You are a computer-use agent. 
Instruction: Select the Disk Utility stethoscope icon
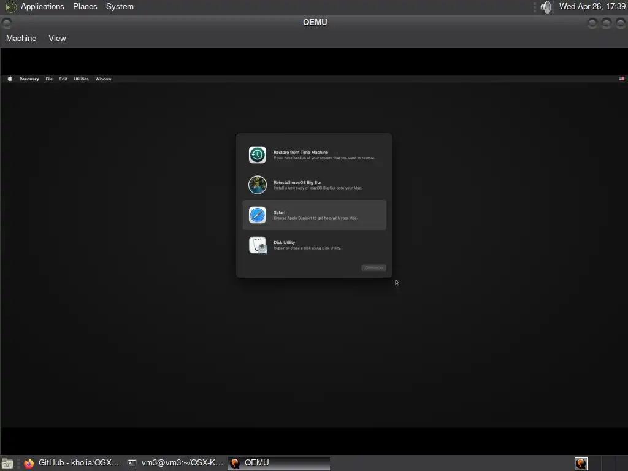(258, 245)
